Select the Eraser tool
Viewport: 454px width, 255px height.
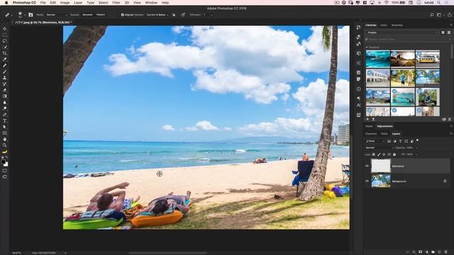tap(5, 90)
